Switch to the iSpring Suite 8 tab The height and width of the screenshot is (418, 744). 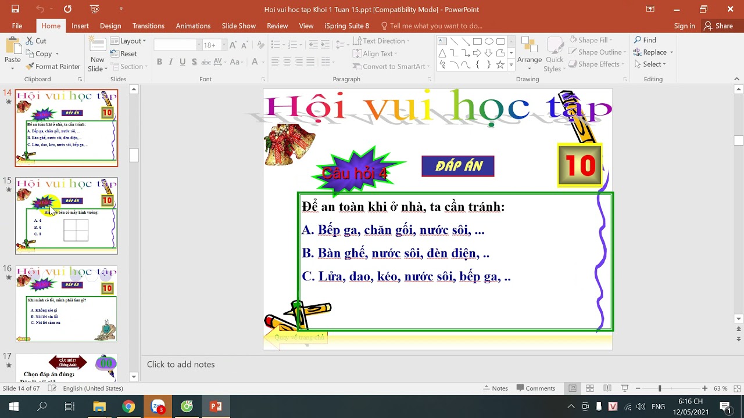pyautogui.click(x=346, y=26)
